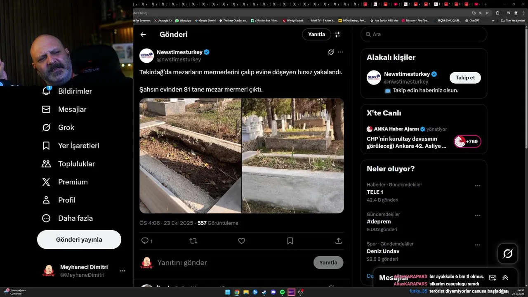This screenshot has height=297, width=528.
Task: Open Ana Sayfa HBO Max bookmark
Action: point(384,20)
